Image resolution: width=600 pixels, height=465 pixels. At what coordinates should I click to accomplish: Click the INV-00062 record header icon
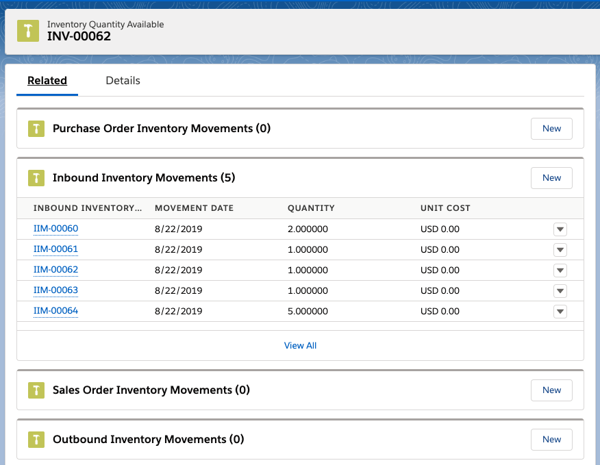[x=28, y=31]
